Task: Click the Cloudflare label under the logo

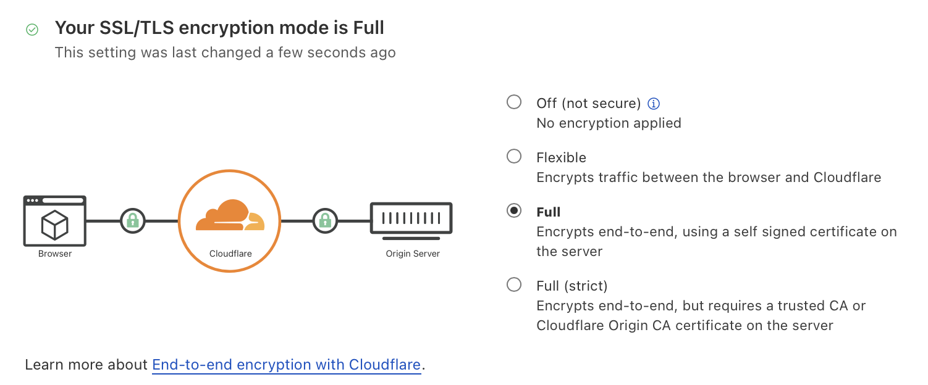Action: (x=230, y=254)
